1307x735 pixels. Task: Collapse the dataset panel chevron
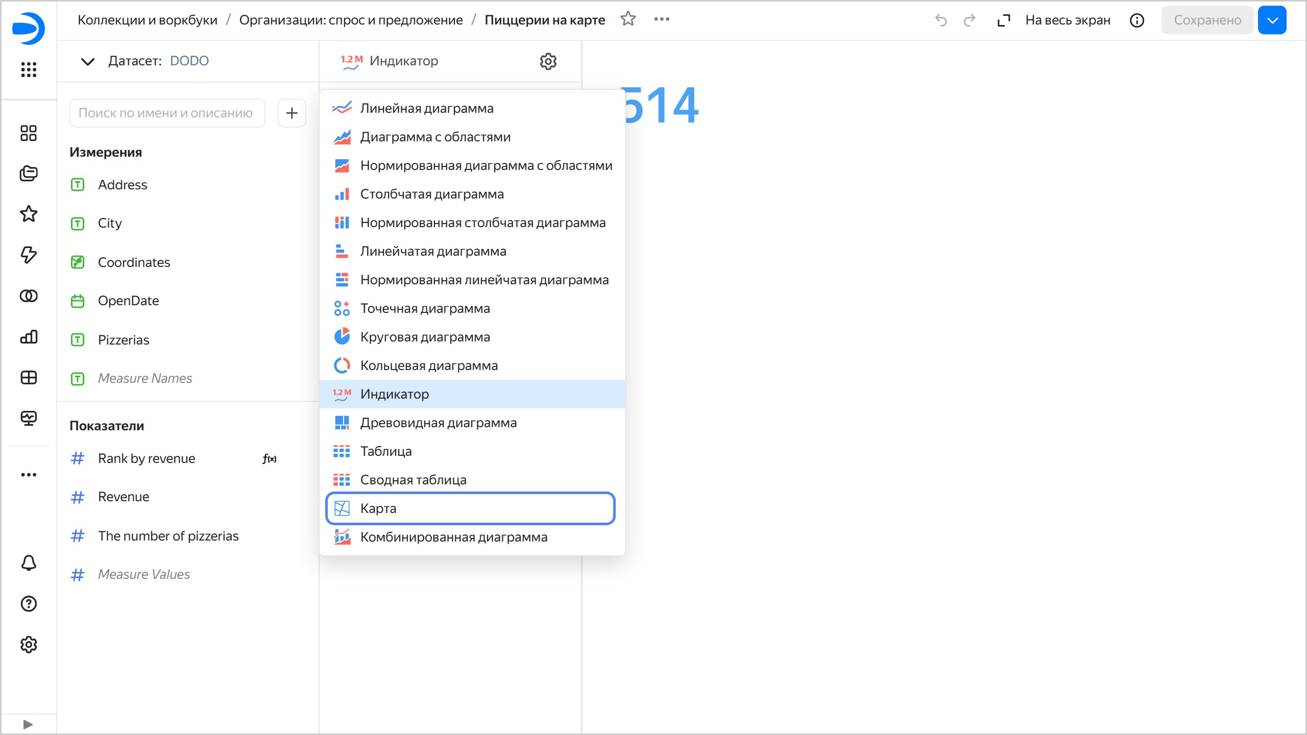[88, 61]
